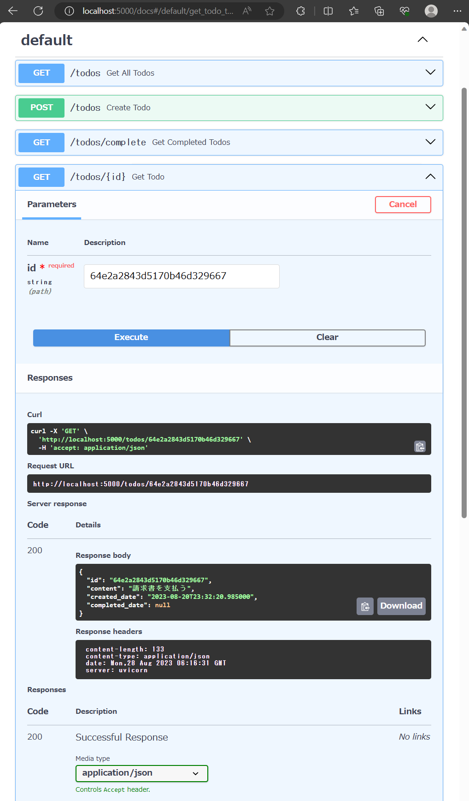
Task: Click the "Successful Response" description
Action: coord(122,737)
